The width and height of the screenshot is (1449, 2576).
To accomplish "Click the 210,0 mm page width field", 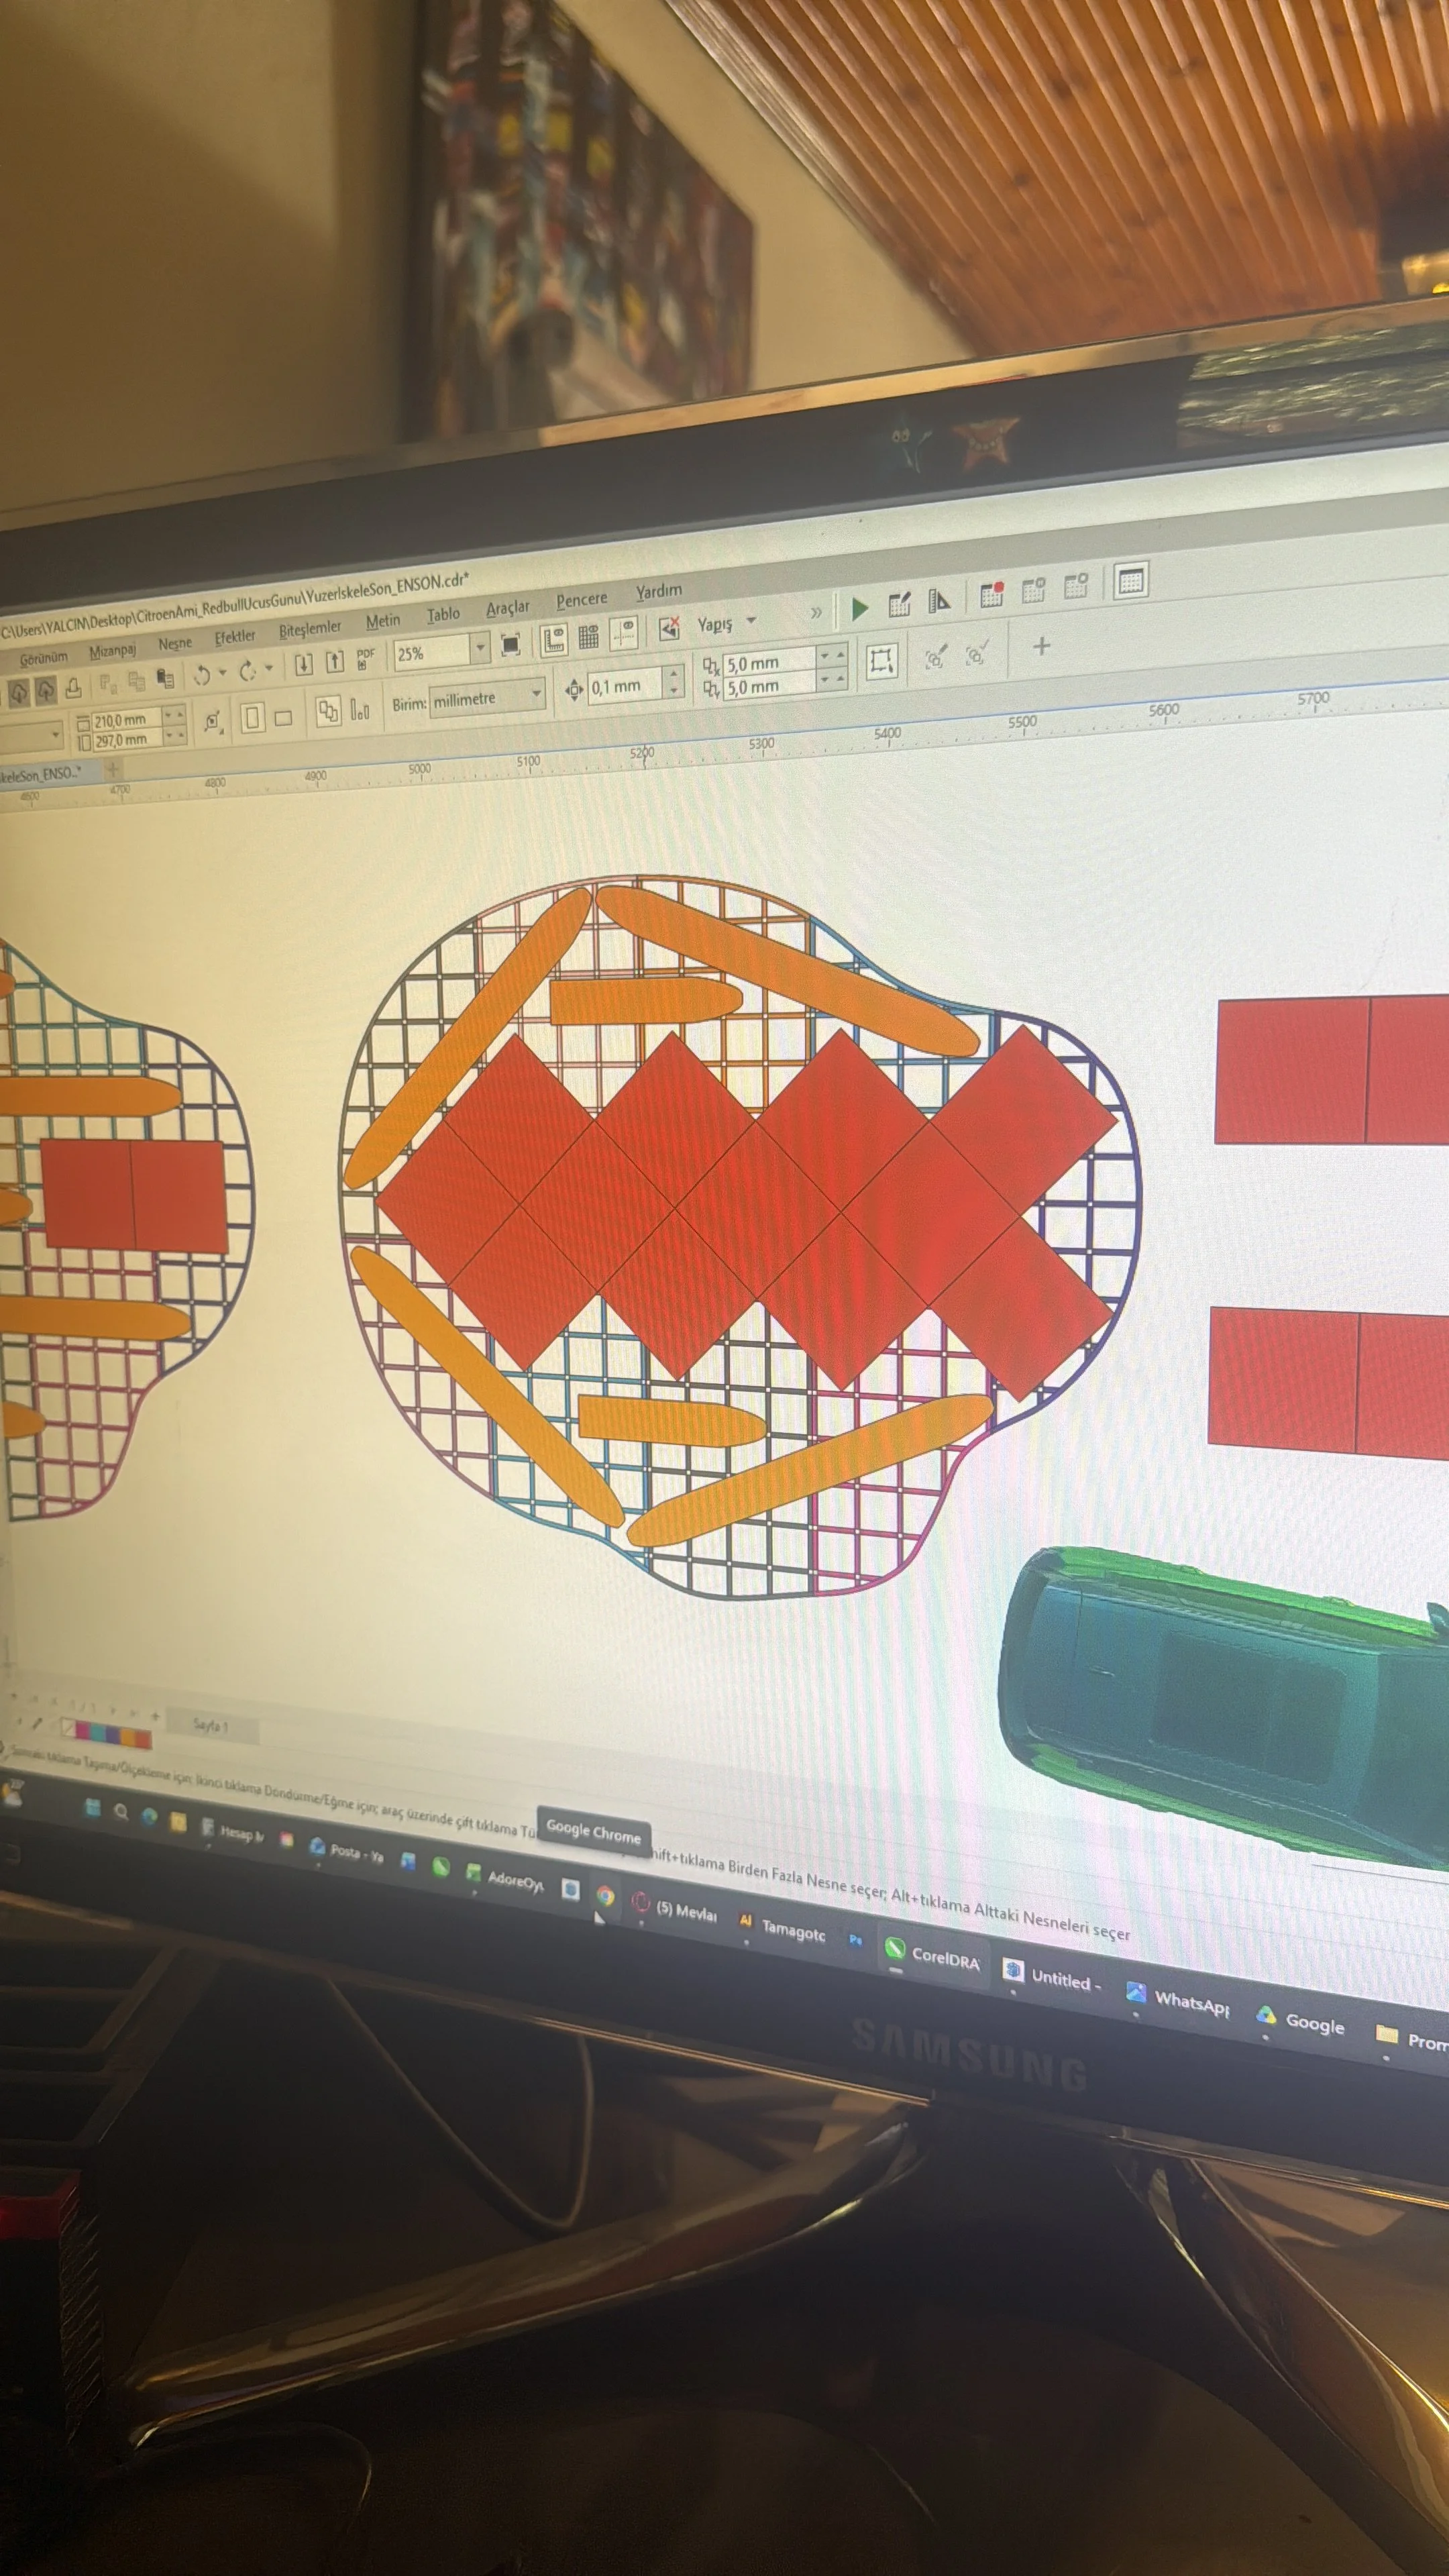I will [x=127, y=719].
